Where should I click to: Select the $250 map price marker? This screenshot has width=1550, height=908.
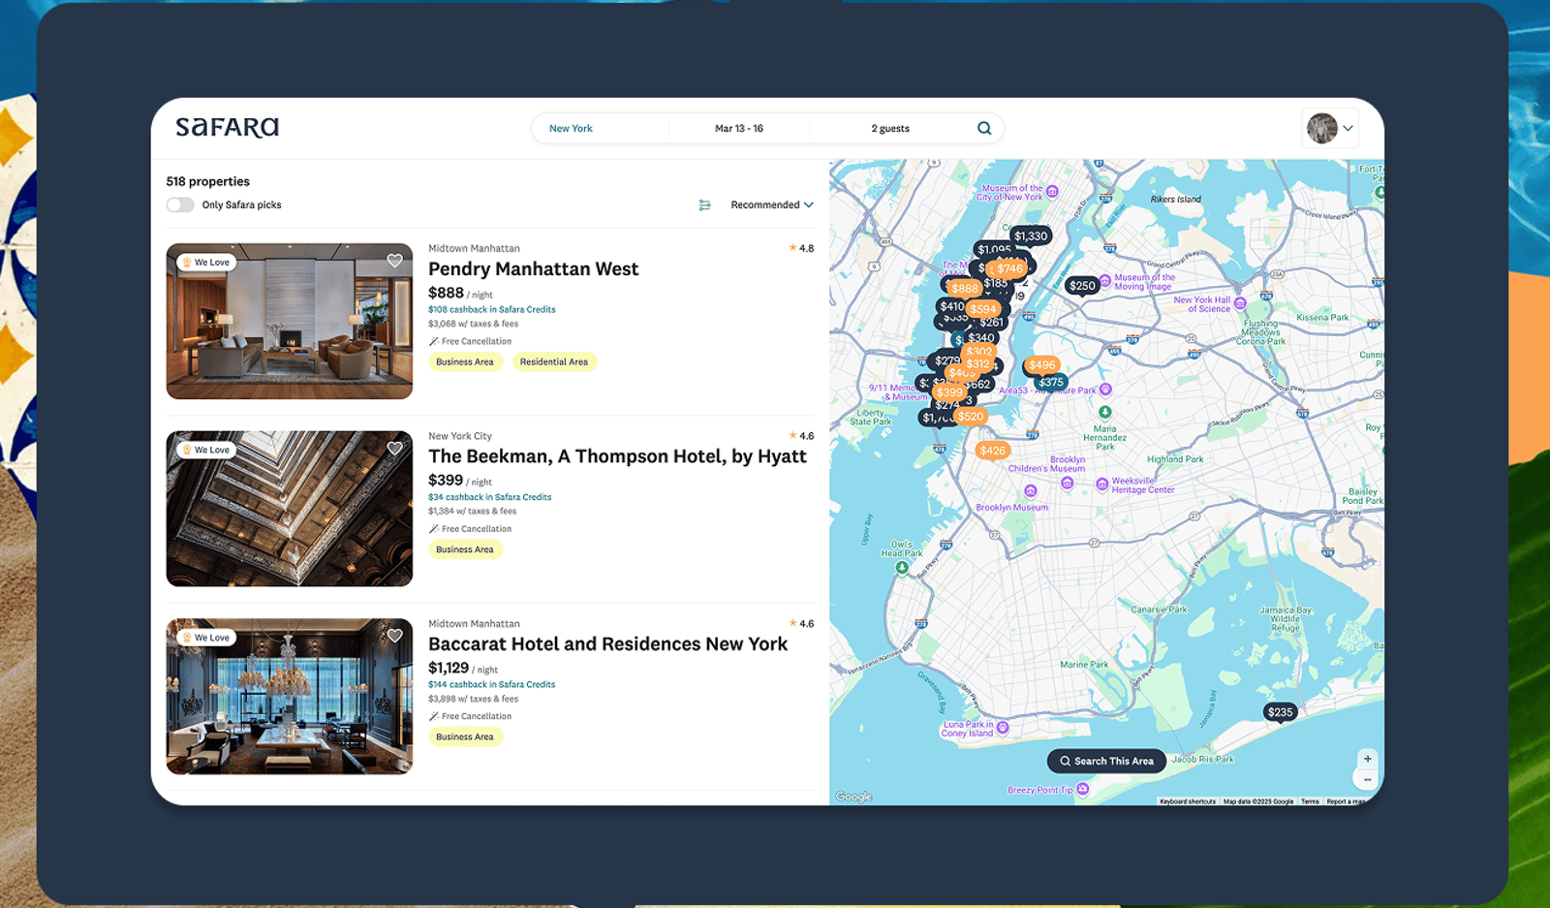point(1082,285)
